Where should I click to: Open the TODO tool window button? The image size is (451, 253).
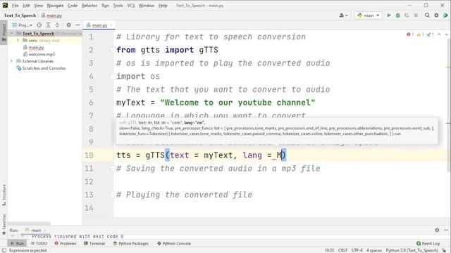pos(39,243)
